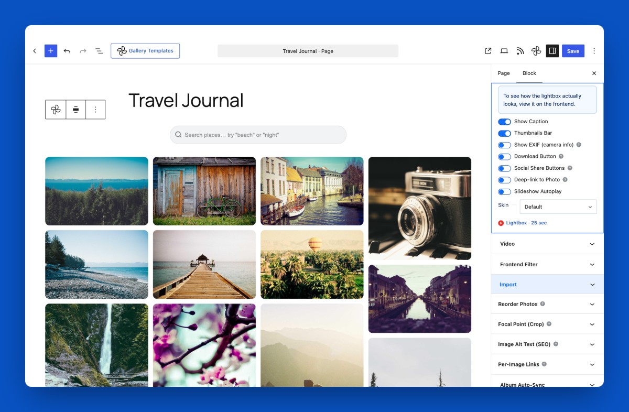Select the forest and blue mountains photo
Viewport: 629px width, 412px height.
[x=96, y=191]
